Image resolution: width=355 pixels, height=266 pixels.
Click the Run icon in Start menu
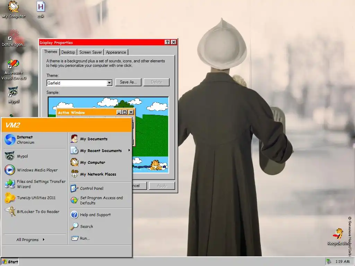74,238
